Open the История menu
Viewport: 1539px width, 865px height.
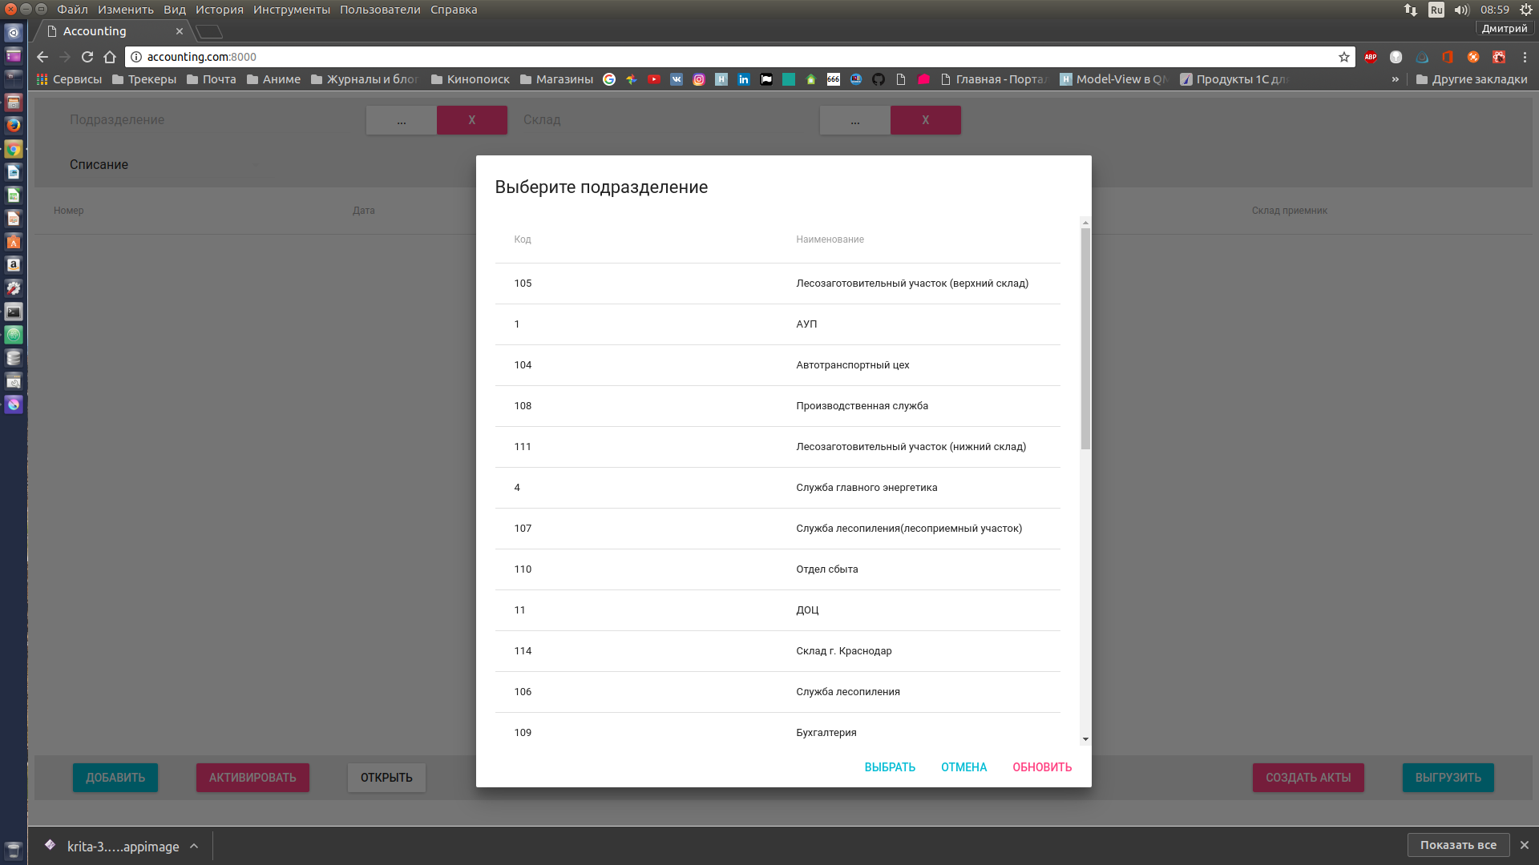click(219, 10)
